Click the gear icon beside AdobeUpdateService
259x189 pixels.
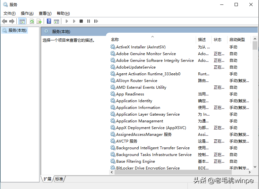tap(113, 67)
